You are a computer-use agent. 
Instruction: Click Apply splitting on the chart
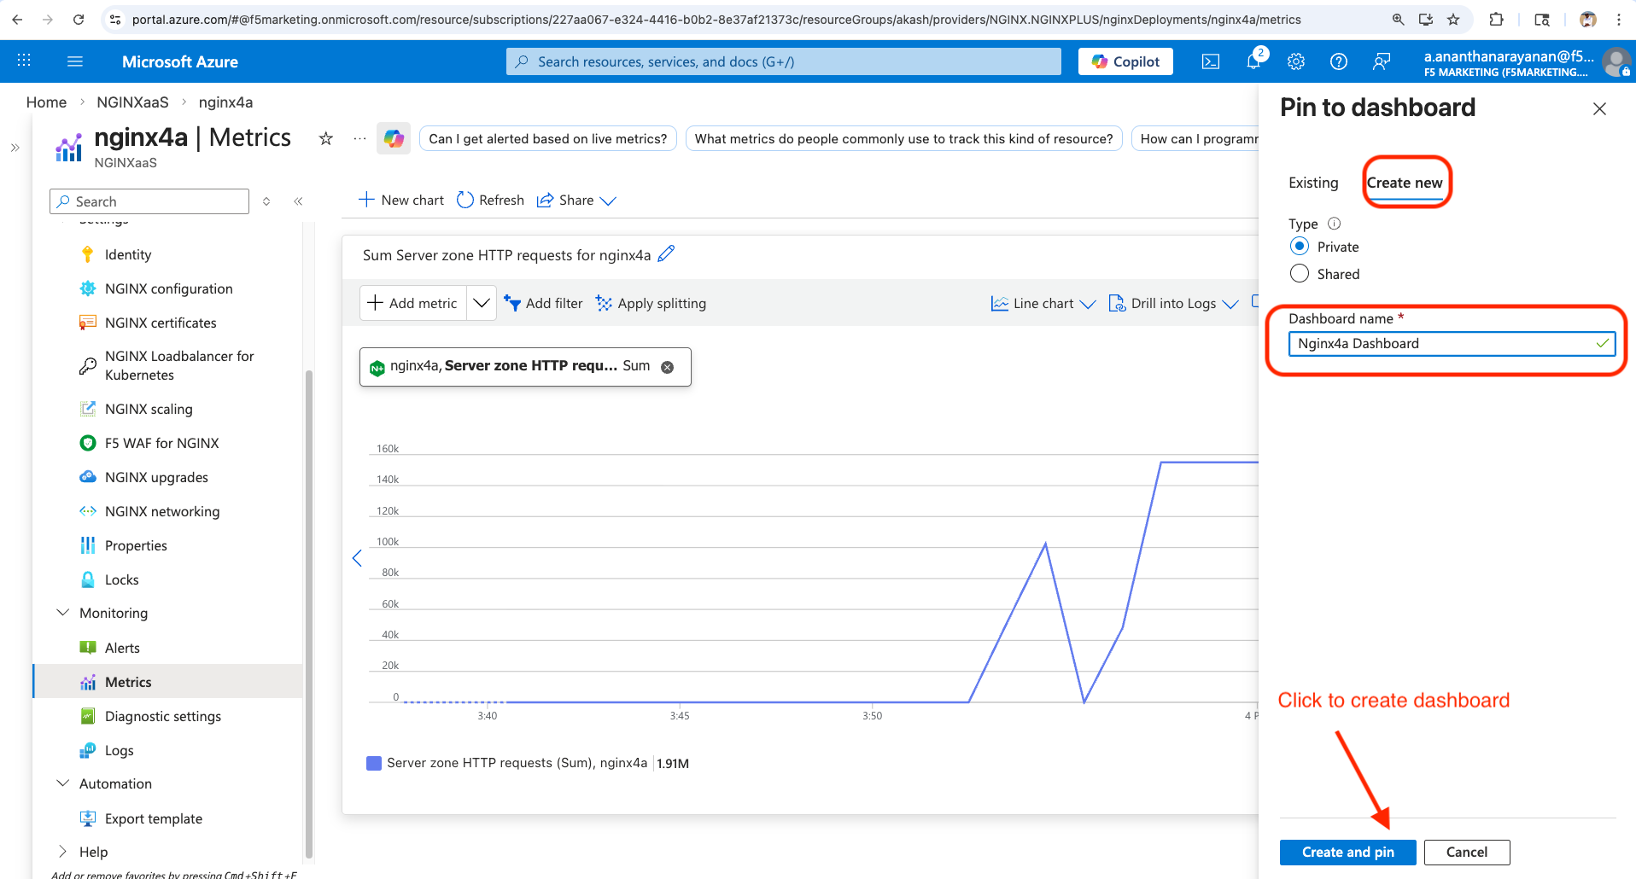click(x=651, y=303)
